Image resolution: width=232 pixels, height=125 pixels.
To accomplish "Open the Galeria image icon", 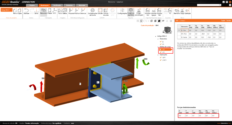I will tap(65, 11).
